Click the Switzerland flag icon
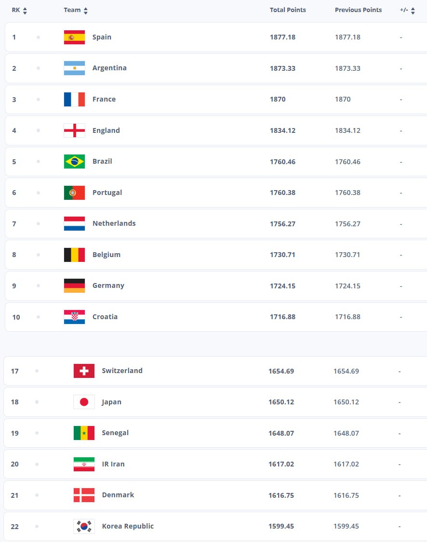 click(x=84, y=371)
